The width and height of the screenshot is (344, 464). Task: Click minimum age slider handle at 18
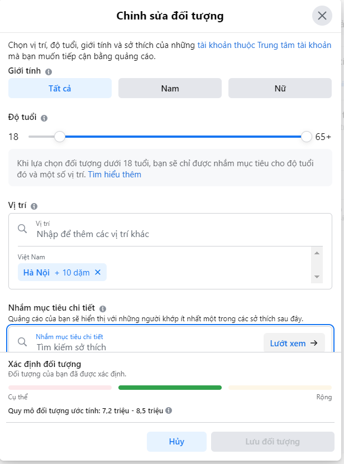click(x=60, y=137)
